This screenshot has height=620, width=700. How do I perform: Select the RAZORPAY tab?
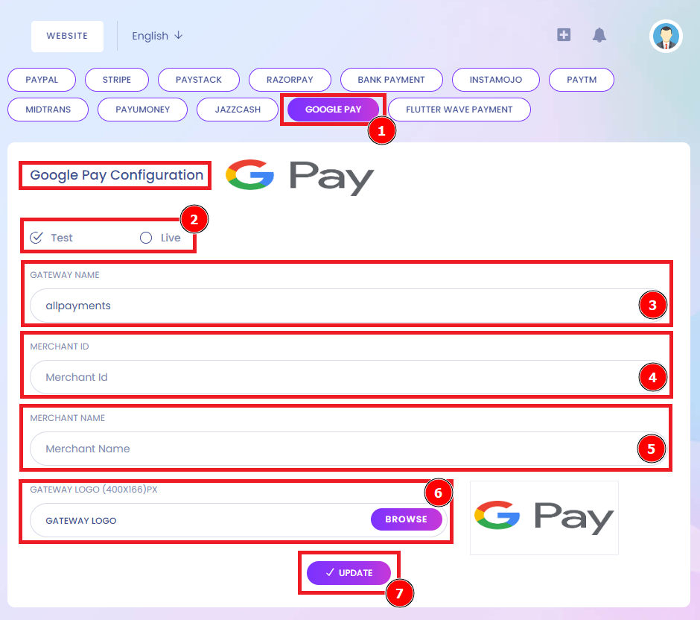coord(290,80)
